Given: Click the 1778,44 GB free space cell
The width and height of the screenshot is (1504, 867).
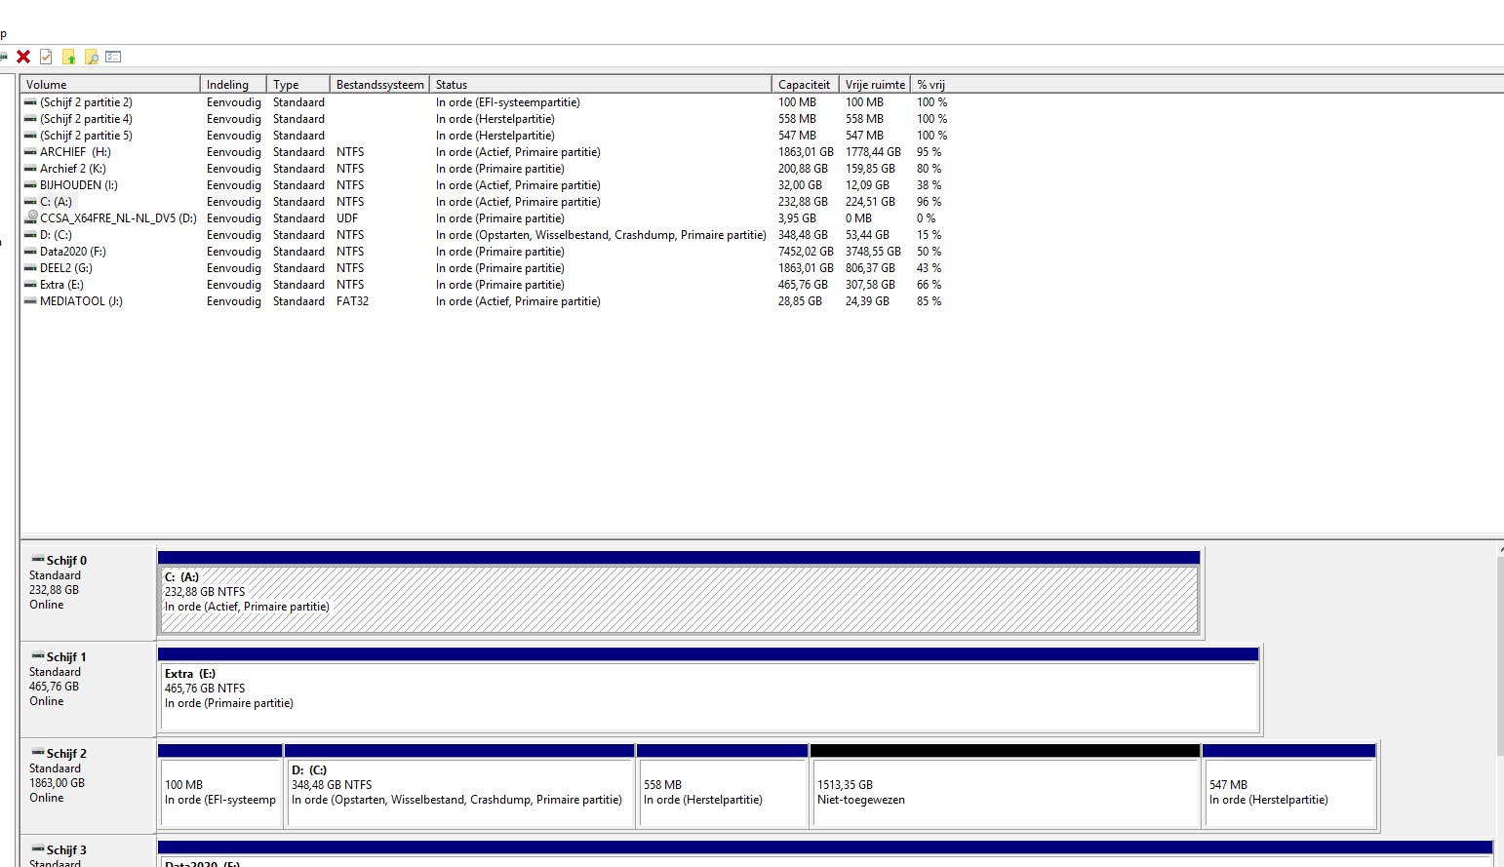Looking at the screenshot, I should click(873, 152).
